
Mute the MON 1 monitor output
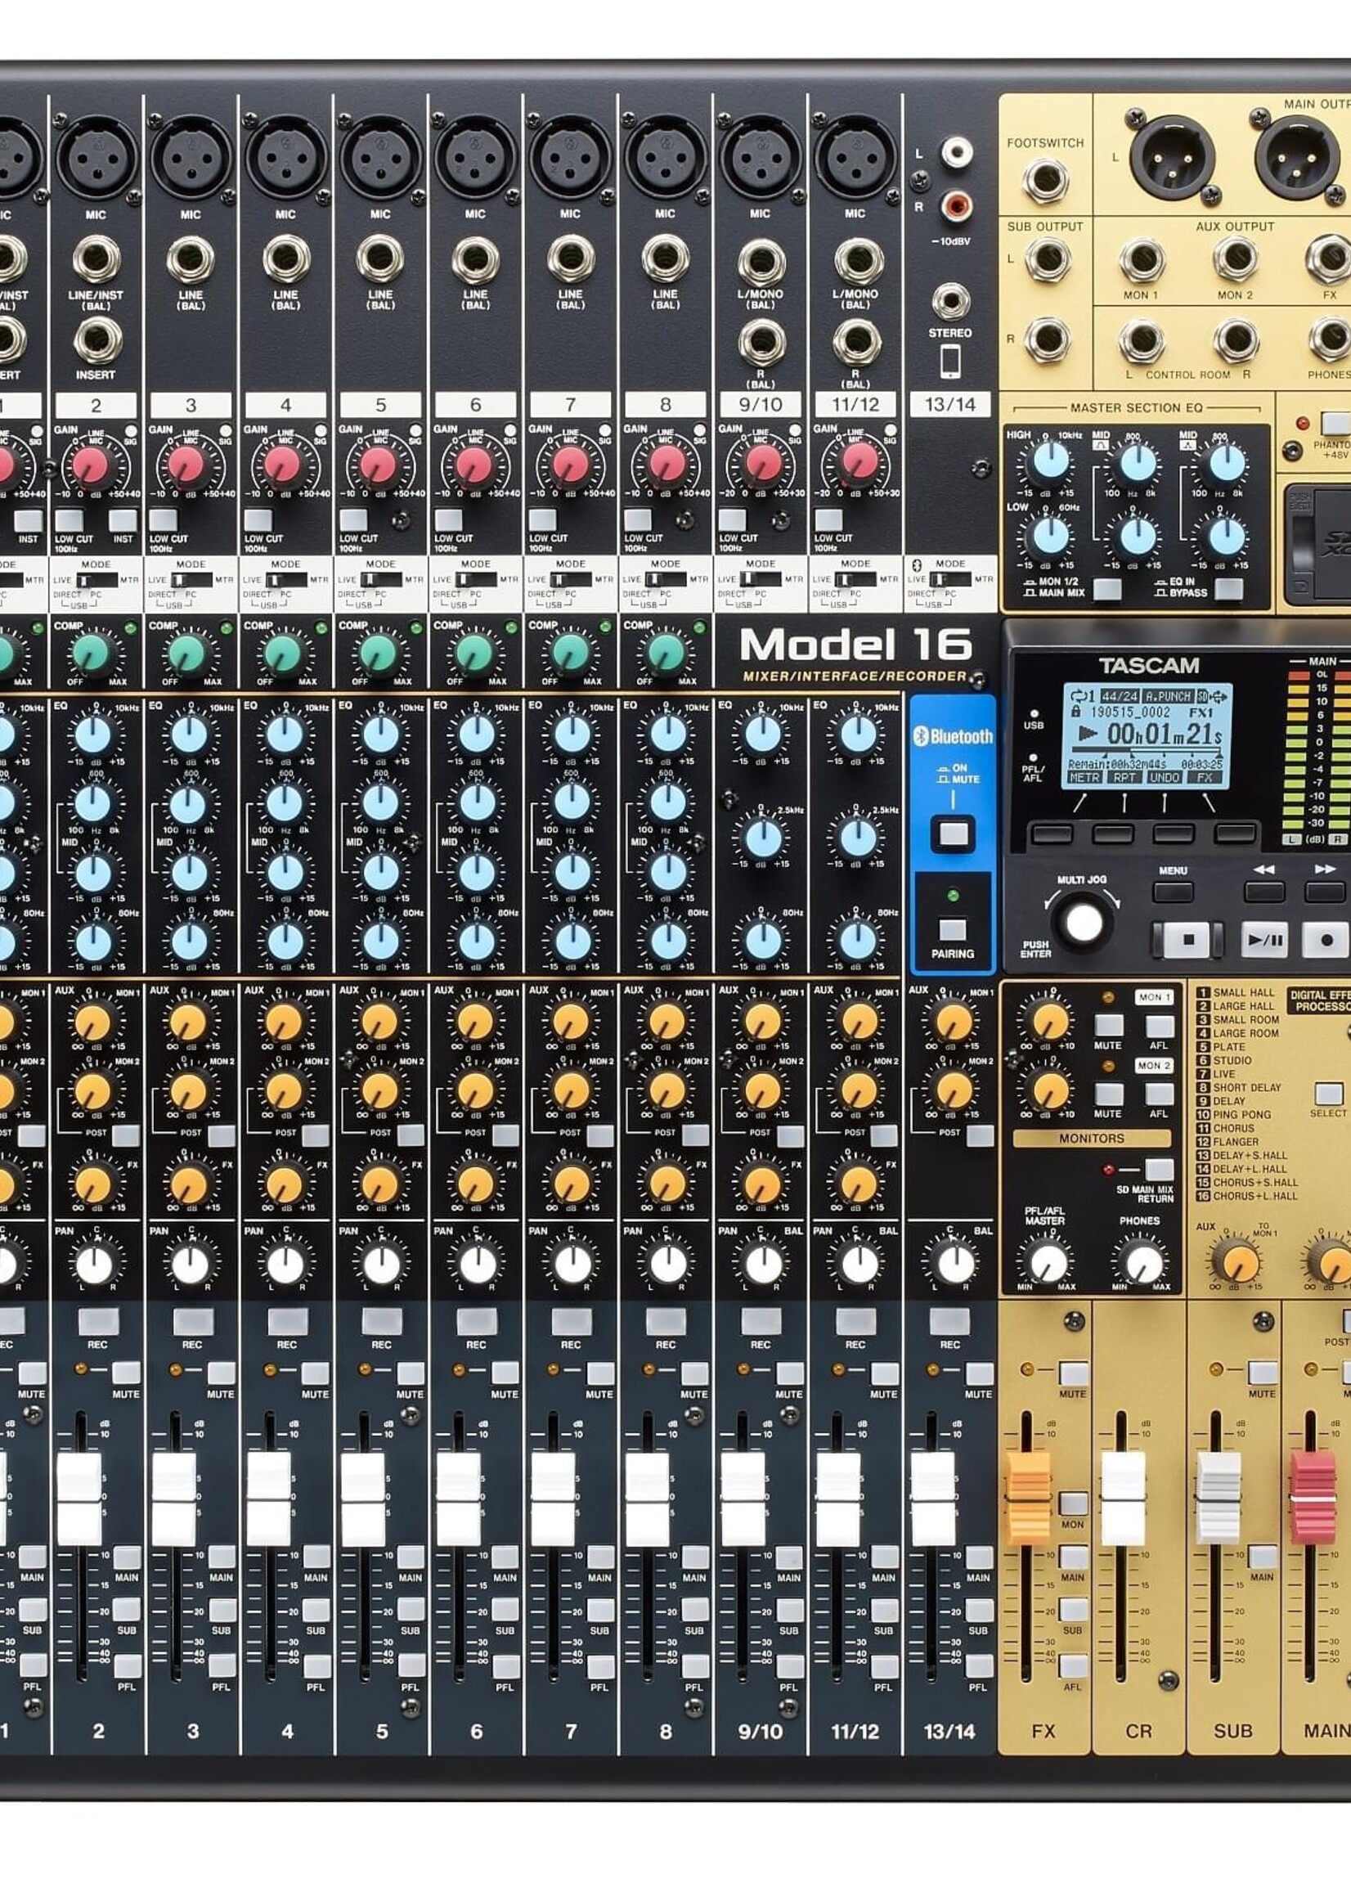tap(1108, 1025)
